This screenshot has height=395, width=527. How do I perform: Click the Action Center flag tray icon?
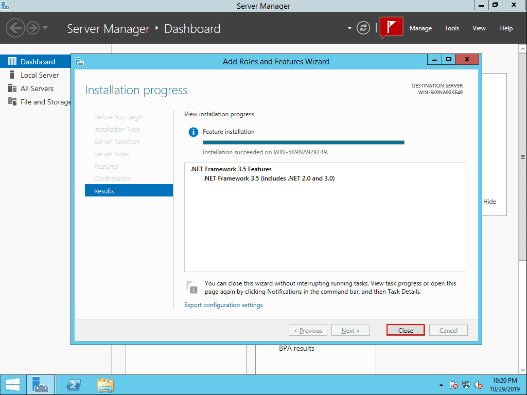(x=453, y=385)
